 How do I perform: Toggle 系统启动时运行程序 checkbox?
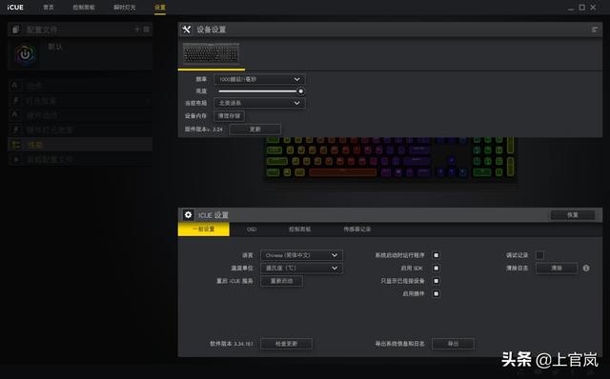[x=437, y=255]
